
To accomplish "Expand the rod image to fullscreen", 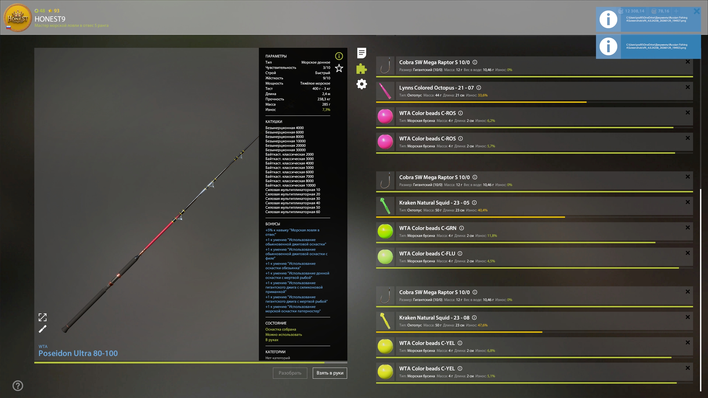I will click(42, 317).
